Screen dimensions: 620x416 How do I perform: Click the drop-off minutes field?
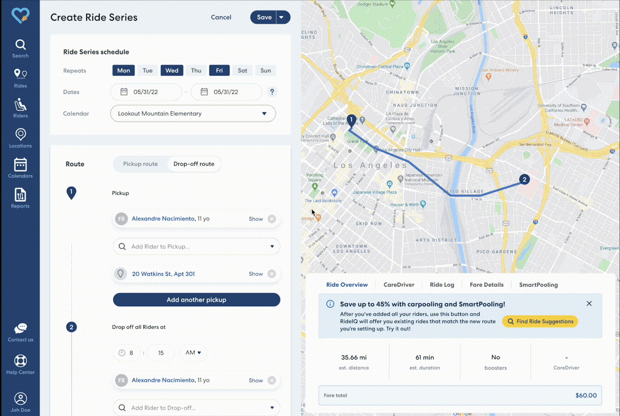pos(161,353)
